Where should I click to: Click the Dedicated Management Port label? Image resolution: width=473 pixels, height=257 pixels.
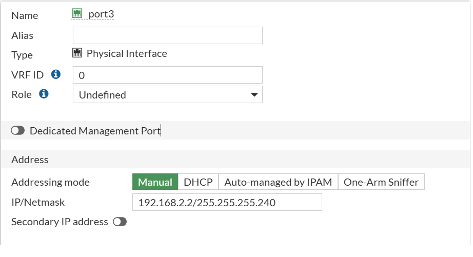[95, 131]
